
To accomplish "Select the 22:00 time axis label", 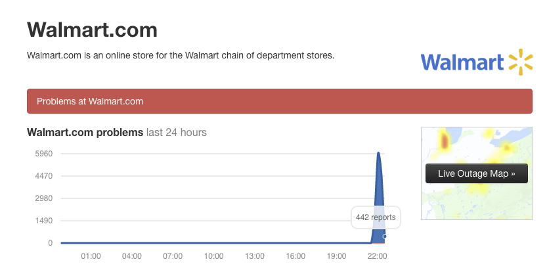I will (x=378, y=256).
